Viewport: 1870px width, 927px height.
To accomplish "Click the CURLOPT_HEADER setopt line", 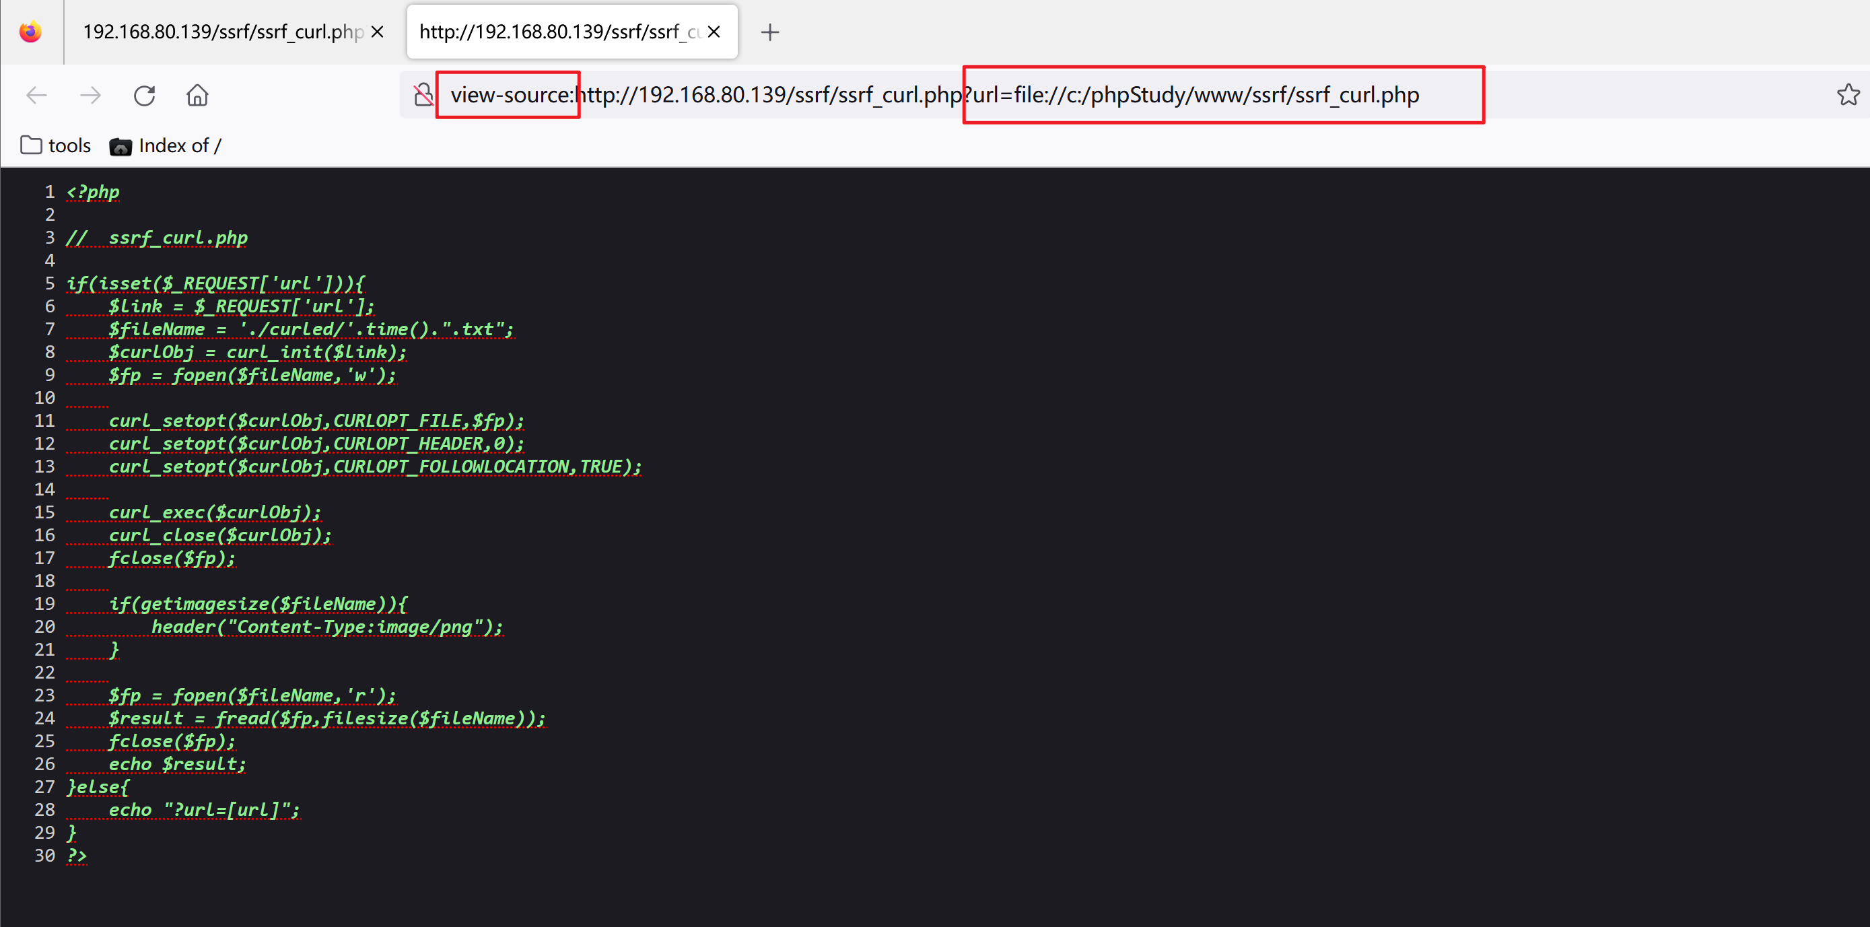I will [x=316, y=444].
